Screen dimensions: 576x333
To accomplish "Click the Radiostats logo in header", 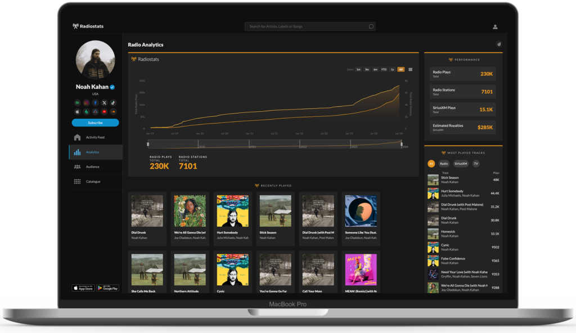I will [x=88, y=26].
